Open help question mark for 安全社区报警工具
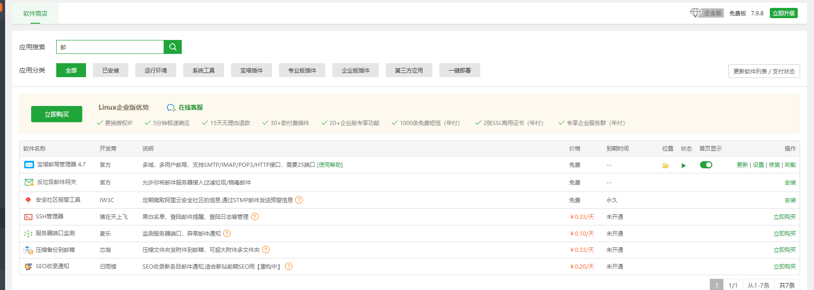Screen dimensions: 814x290 [299, 200]
